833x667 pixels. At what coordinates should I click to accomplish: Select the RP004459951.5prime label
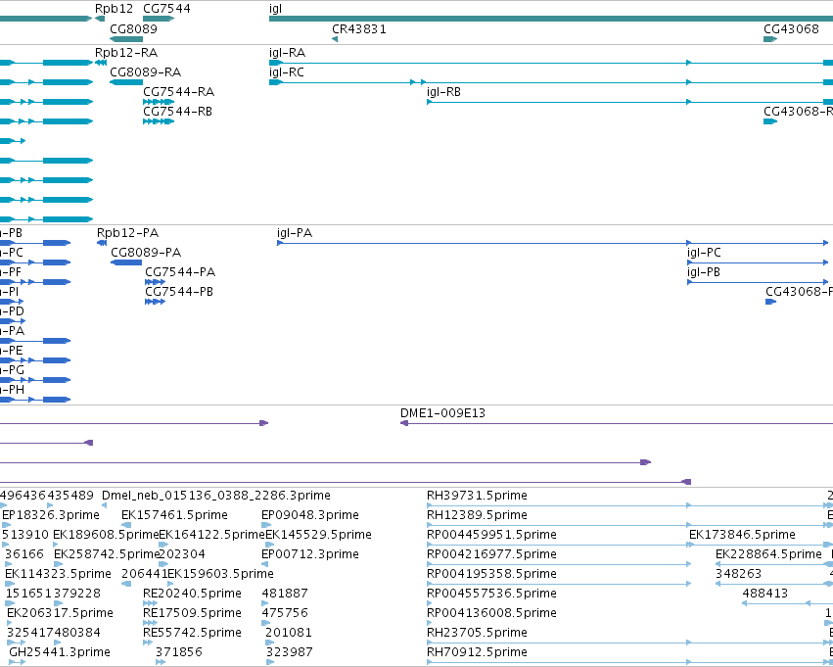click(x=491, y=535)
